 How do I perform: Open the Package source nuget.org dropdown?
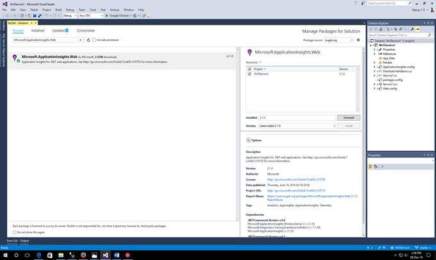coord(339,40)
